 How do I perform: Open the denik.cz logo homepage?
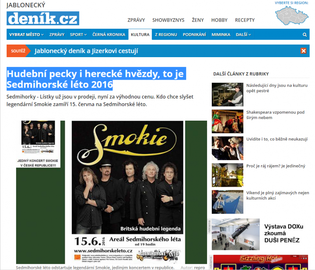[x=43, y=18]
